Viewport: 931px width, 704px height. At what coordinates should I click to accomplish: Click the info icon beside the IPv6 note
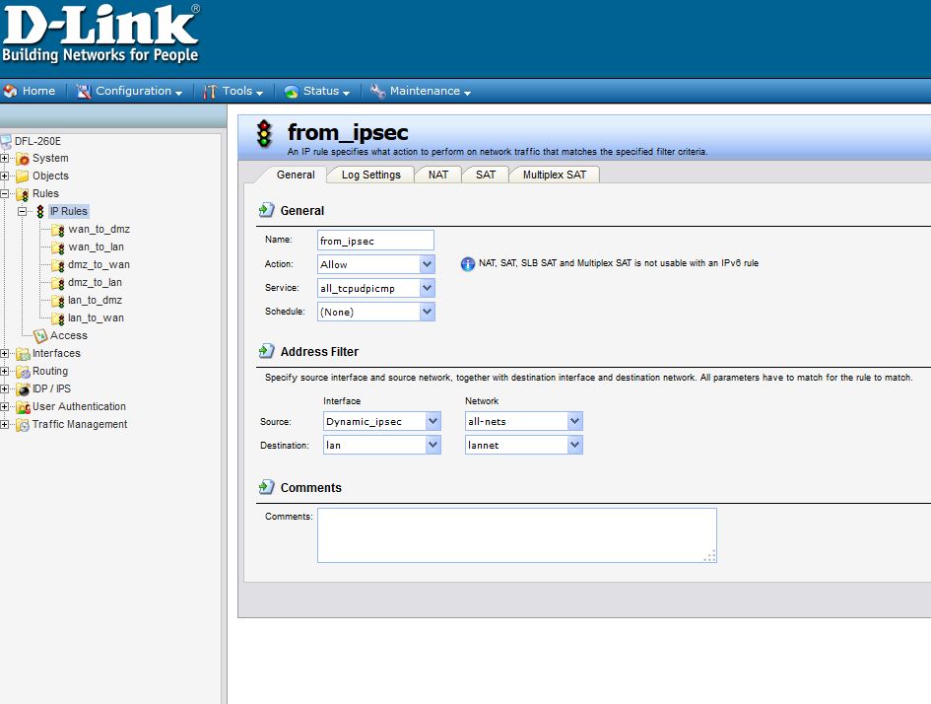click(468, 264)
